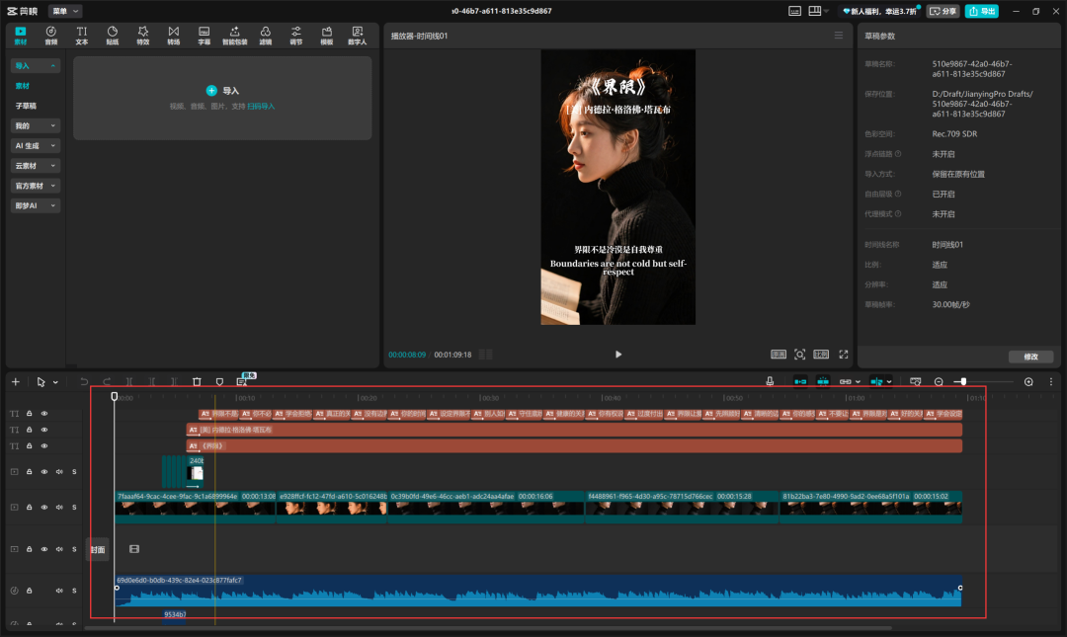1067x637 pixels.
Task: Click the timeline zoom-in magnifier icon
Action: click(1028, 381)
